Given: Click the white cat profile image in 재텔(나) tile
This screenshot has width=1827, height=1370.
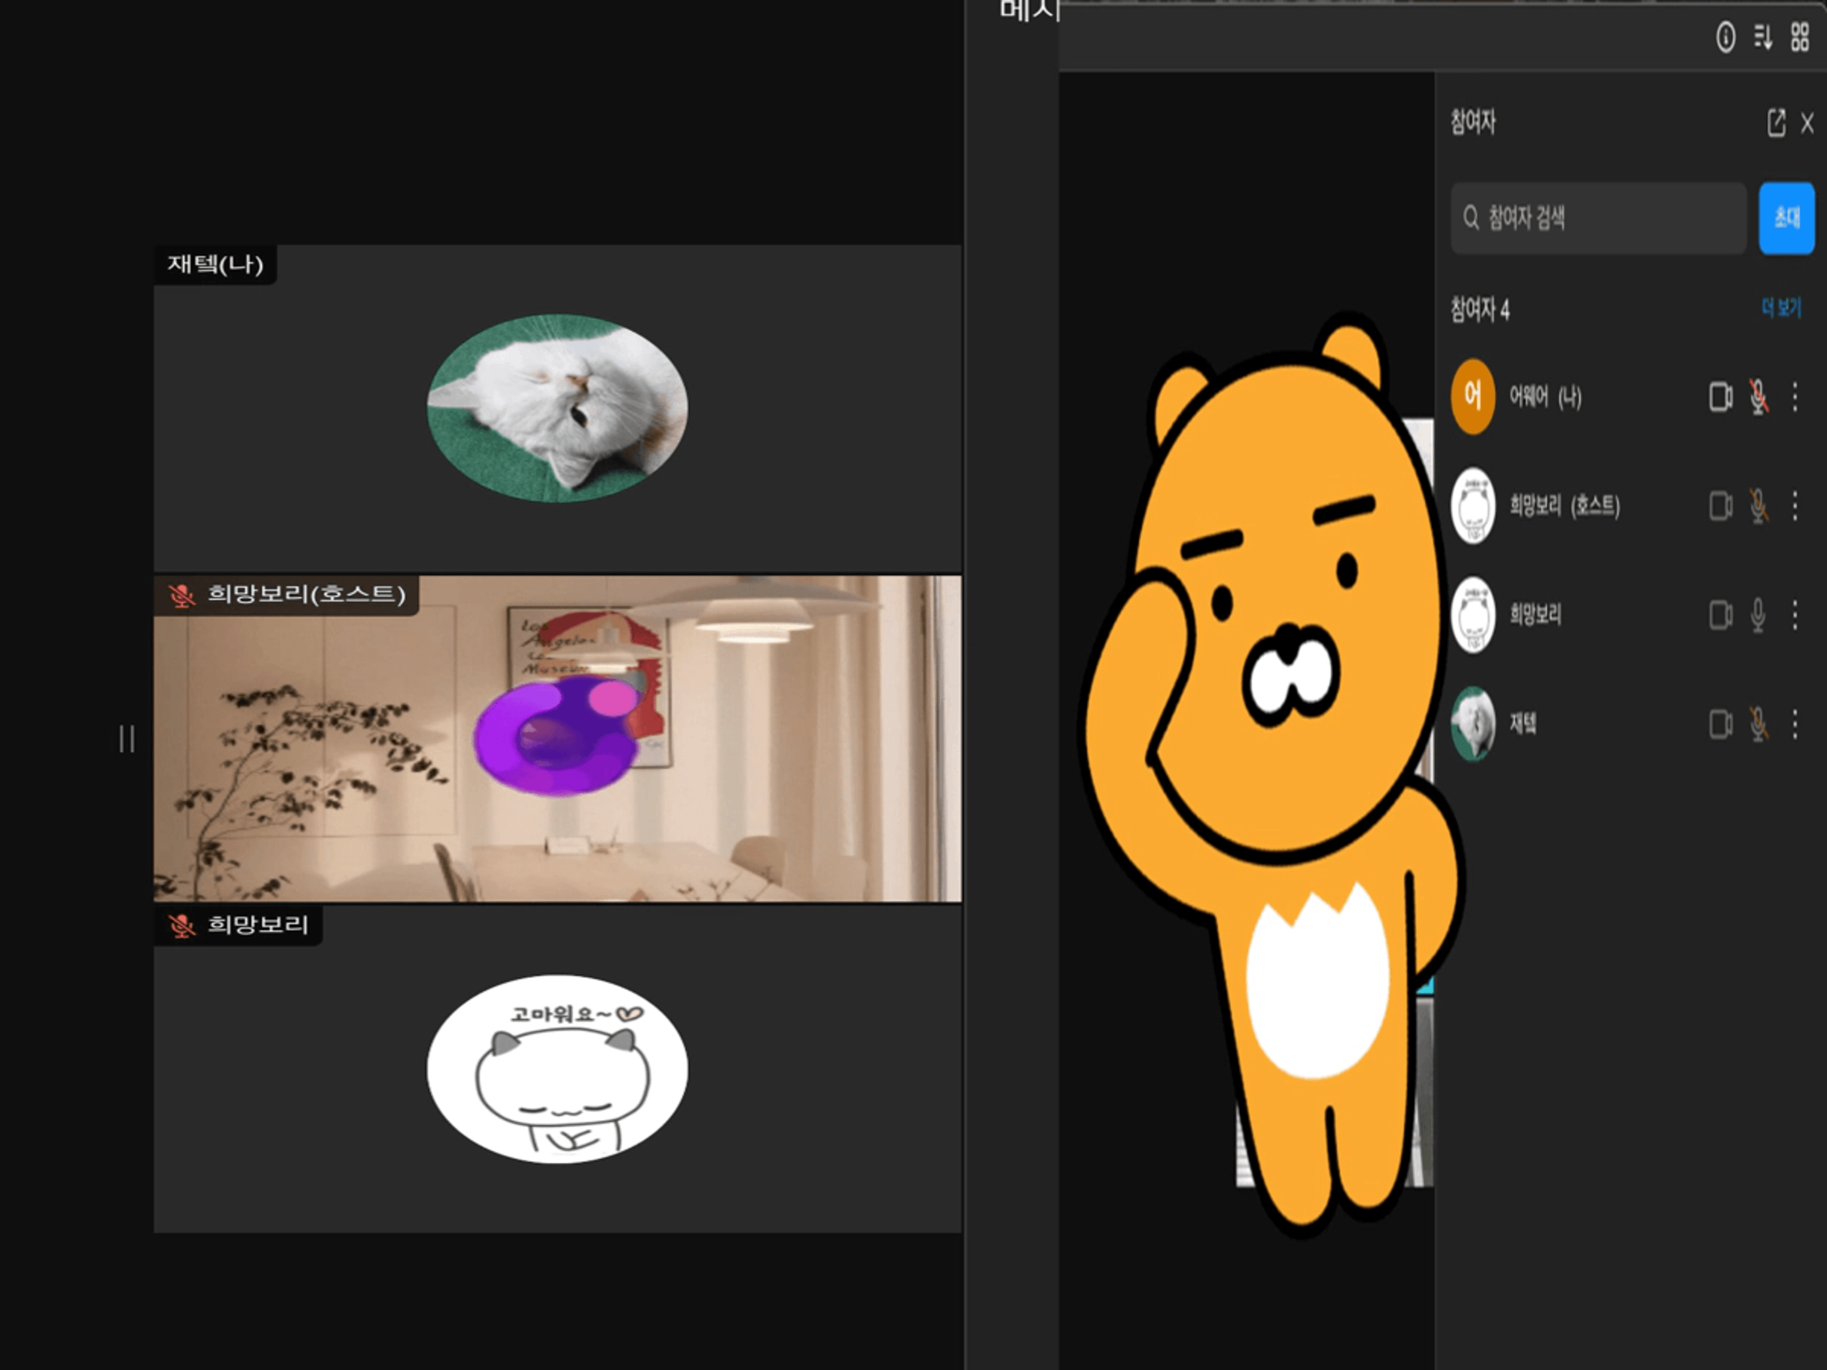Looking at the screenshot, I should click(x=558, y=408).
